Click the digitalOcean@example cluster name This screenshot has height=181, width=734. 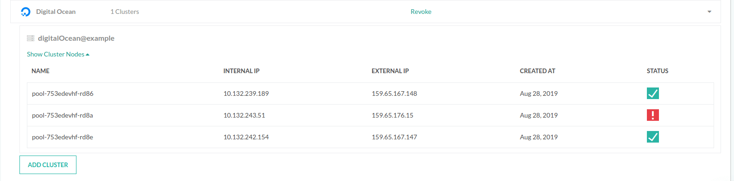click(76, 38)
